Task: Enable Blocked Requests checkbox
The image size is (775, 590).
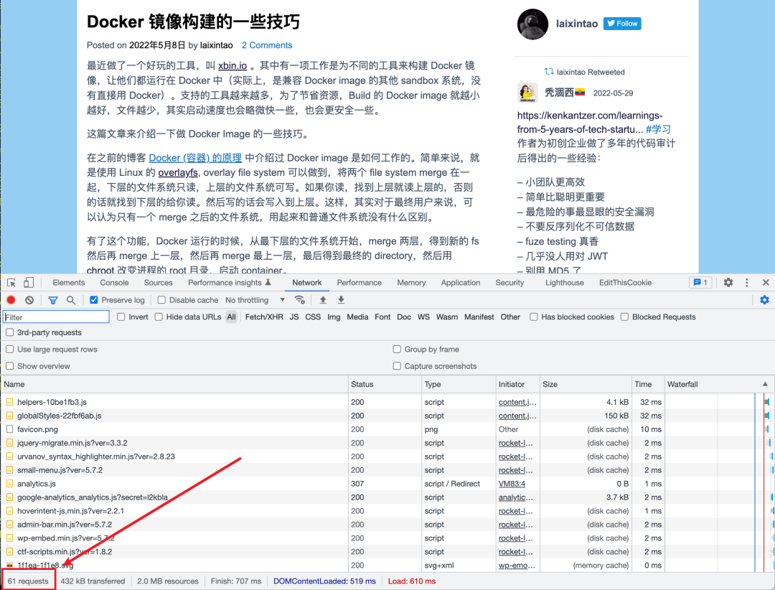Action: [x=625, y=317]
